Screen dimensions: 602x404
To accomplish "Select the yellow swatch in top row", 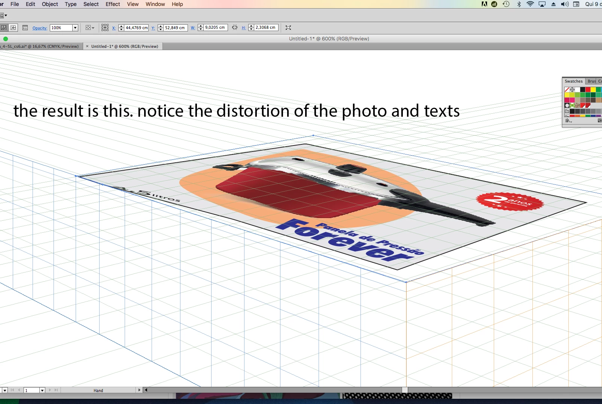I will coord(593,89).
